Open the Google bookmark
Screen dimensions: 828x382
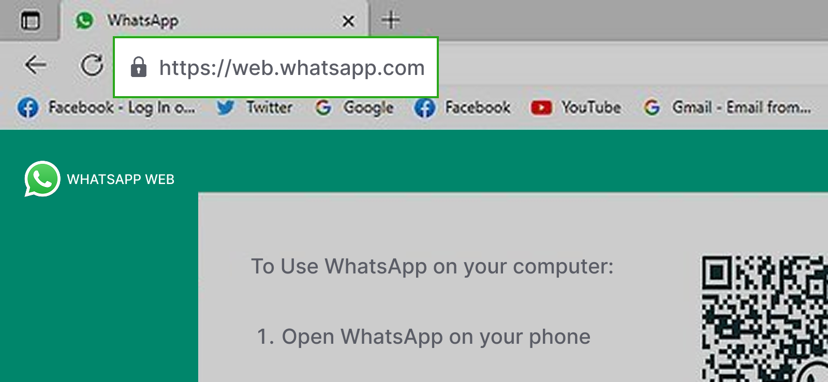(354, 108)
